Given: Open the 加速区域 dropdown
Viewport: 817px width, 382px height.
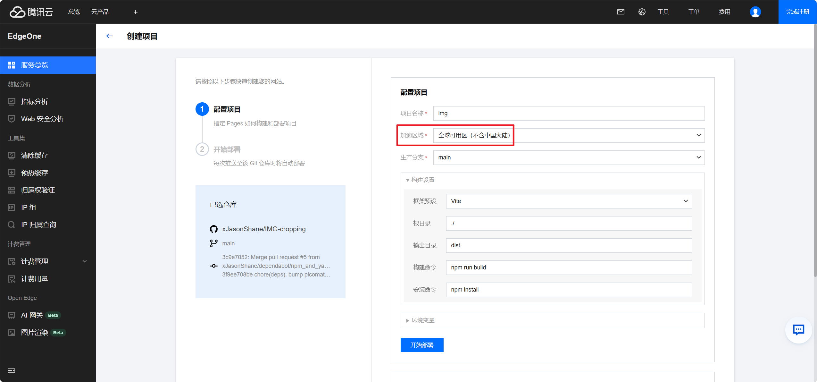Looking at the screenshot, I should tap(569, 135).
